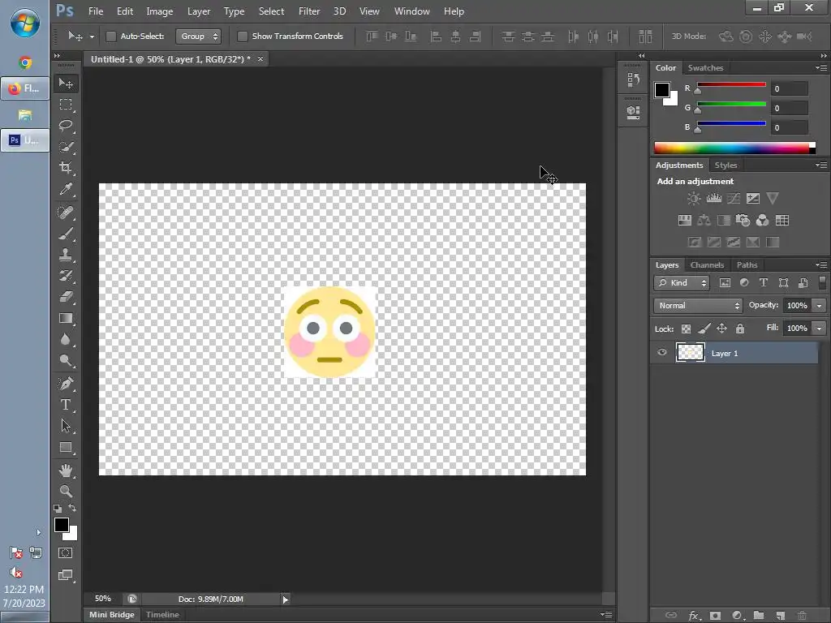Close the Untitled-1 document tab
This screenshot has height=623, width=831.
(260, 58)
